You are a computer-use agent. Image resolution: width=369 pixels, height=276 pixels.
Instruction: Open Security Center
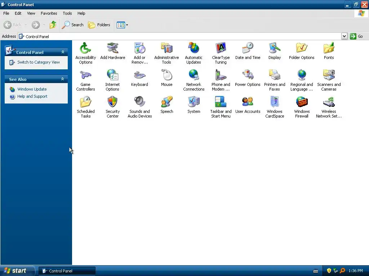[112, 107]
